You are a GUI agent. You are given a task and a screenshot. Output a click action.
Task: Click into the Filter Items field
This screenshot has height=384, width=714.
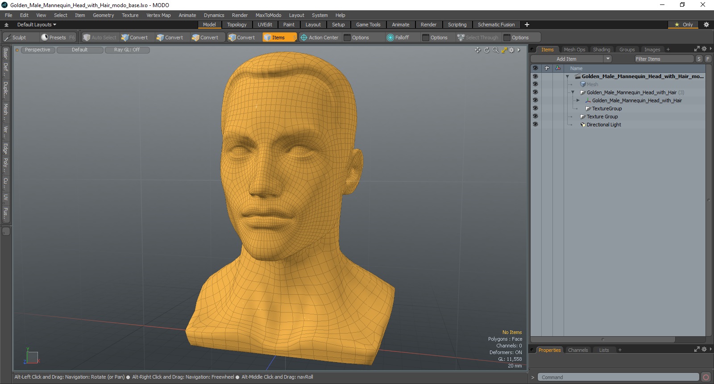[x=664, y=59]
